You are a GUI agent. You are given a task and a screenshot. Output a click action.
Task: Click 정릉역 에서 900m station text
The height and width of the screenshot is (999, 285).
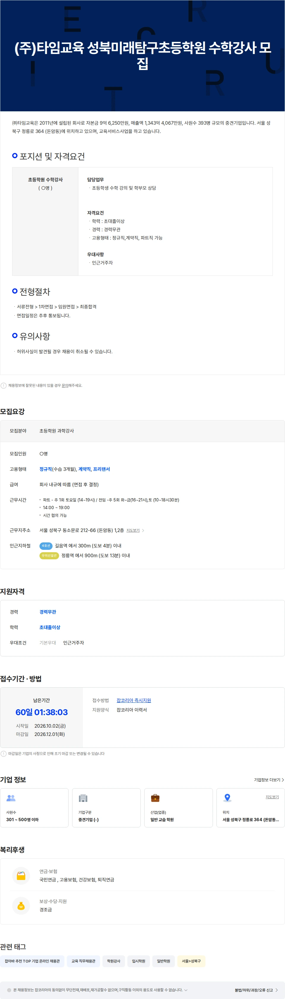(x=96, y=556)
